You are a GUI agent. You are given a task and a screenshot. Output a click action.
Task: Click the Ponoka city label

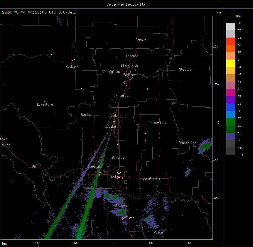(141, 40)
